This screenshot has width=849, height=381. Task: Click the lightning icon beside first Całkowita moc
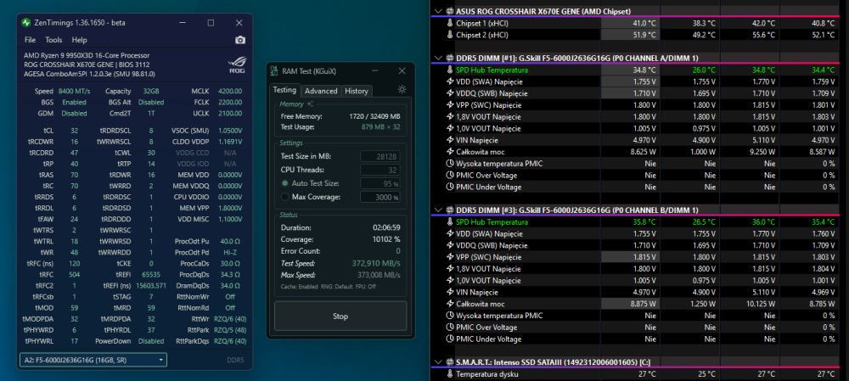(x=449, y=150)
